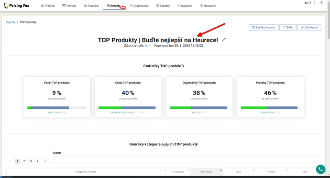Click the Prokliky TOP produktů progress bar
Screen dimensions: 330x178
[270, 108]
